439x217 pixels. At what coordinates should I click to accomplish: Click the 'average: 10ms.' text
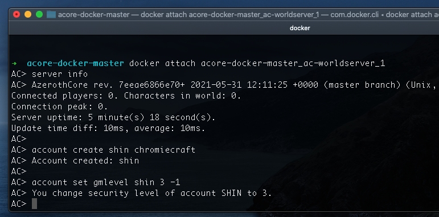(x=170, y=128)
